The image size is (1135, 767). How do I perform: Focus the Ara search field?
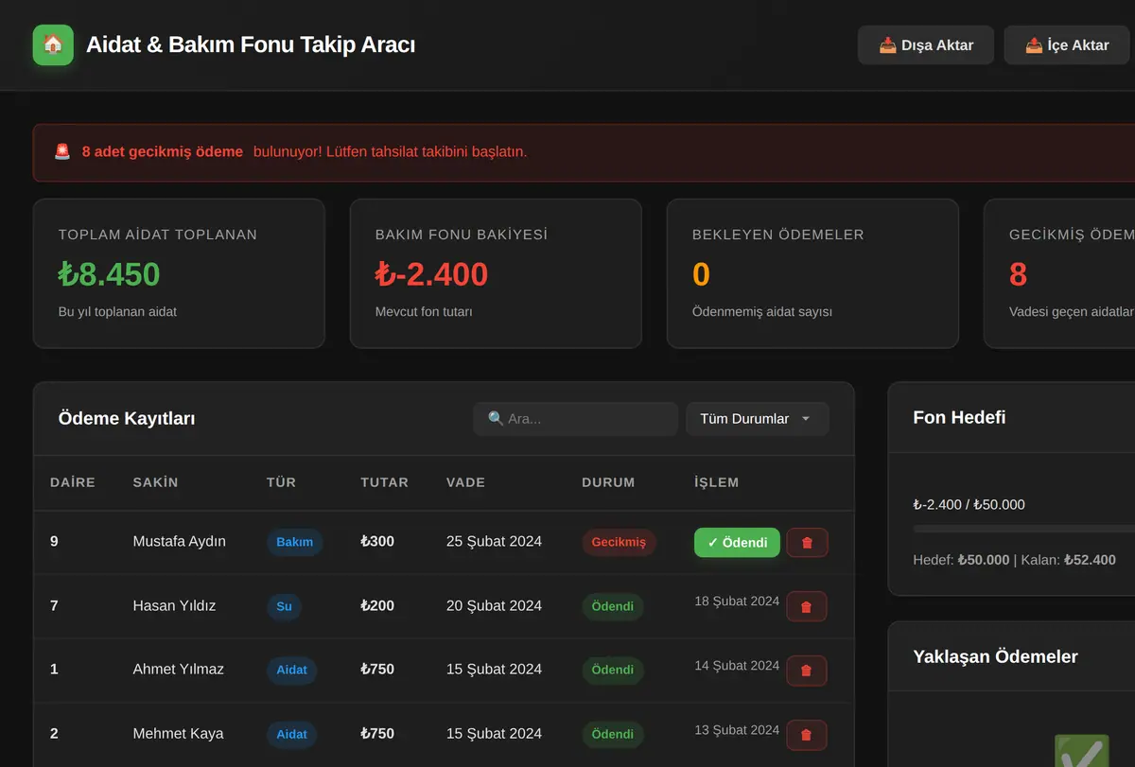coord(575,419)
